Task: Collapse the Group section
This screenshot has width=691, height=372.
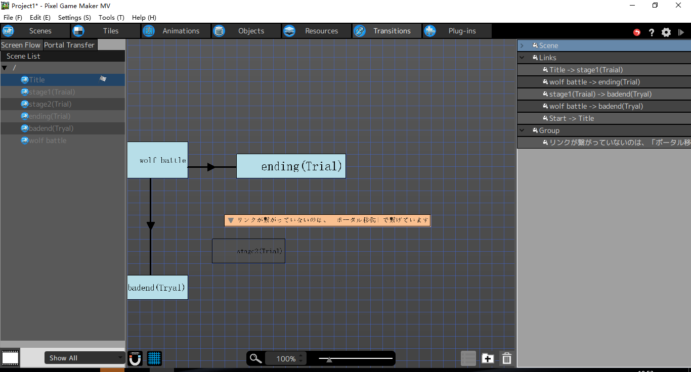Action: pos(522,130)
